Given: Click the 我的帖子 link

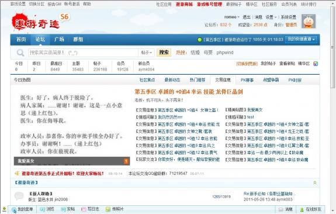Looking at the screenshot, I should pyautogui.click(x=268, y=64).
